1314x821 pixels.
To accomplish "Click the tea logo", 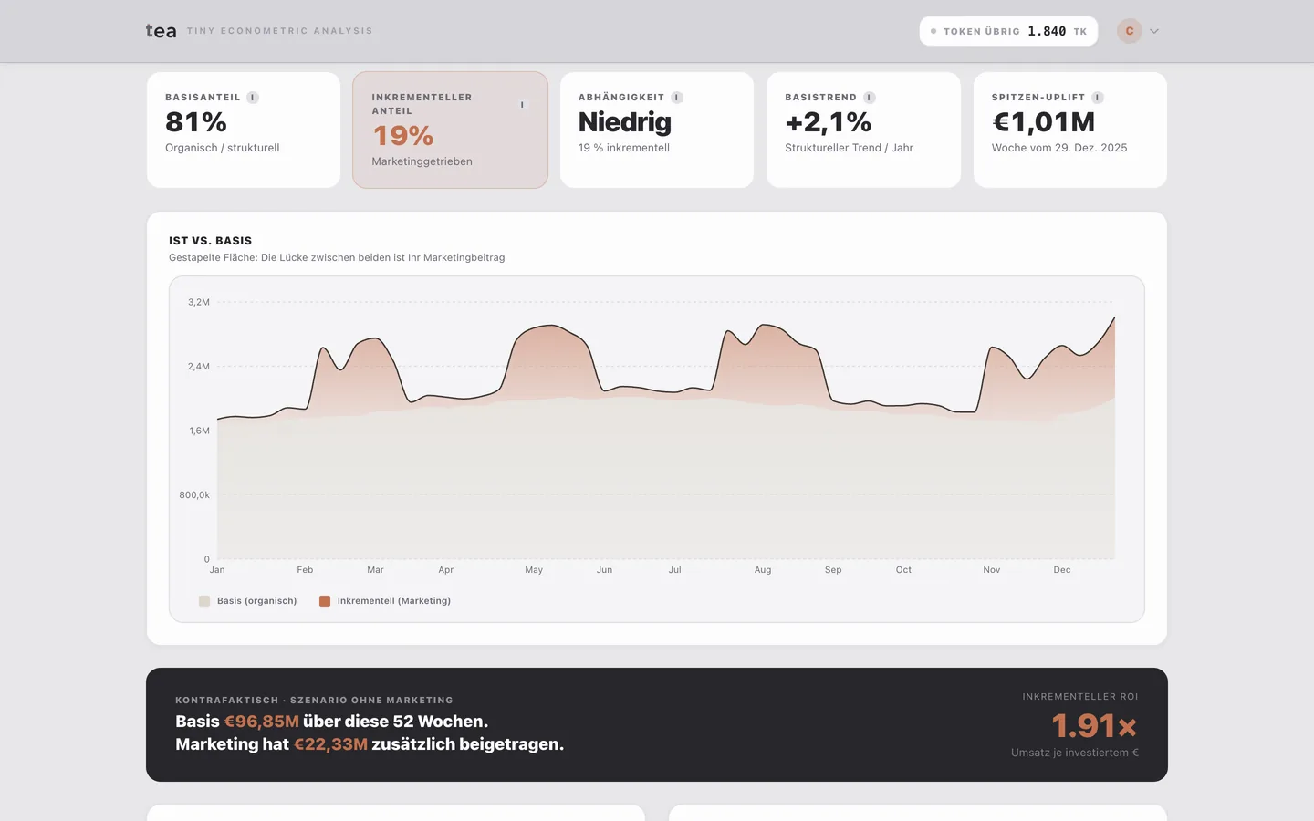I will 161,31.
